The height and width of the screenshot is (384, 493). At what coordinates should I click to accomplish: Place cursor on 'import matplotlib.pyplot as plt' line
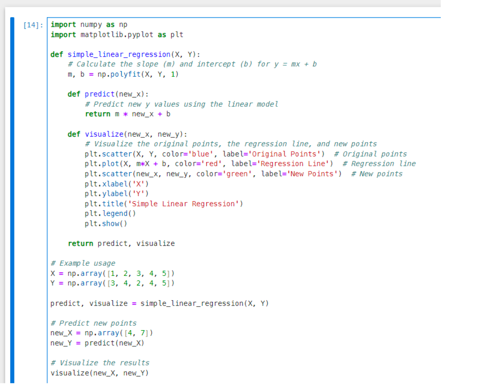(x=117, y=35)
